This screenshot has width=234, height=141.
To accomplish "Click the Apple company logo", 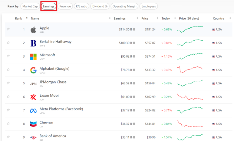I will click(x=33, y=30).
